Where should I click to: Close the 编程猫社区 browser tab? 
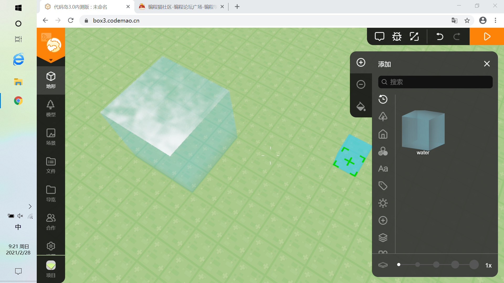(222, 7)
